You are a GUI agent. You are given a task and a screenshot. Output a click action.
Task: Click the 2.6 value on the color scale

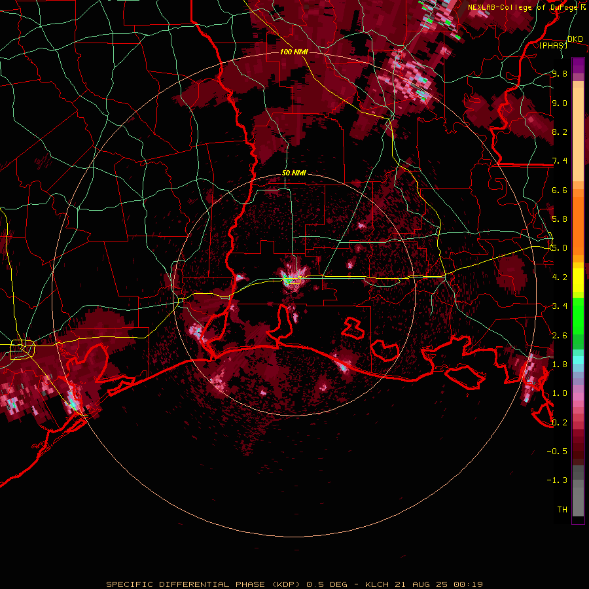coord(560,336)
